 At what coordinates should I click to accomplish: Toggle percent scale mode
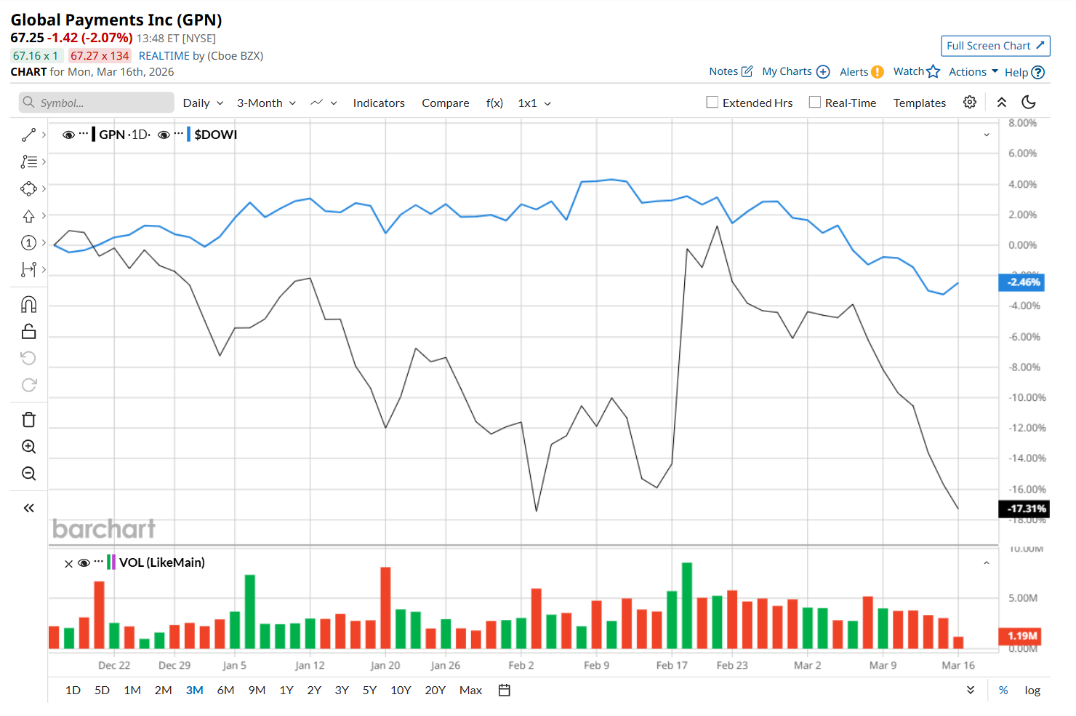tap(1003, 690)
